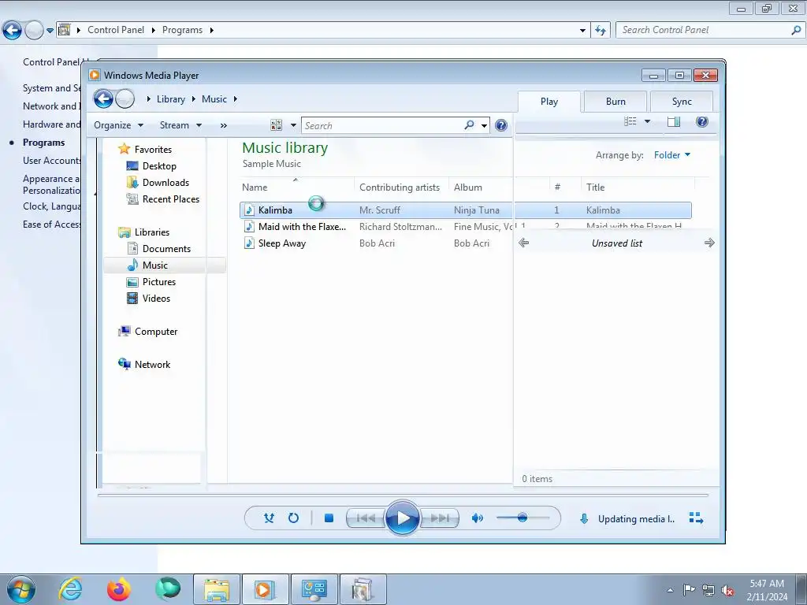
Task: Sort by Contributing artists column header
Action: [400, 187]
